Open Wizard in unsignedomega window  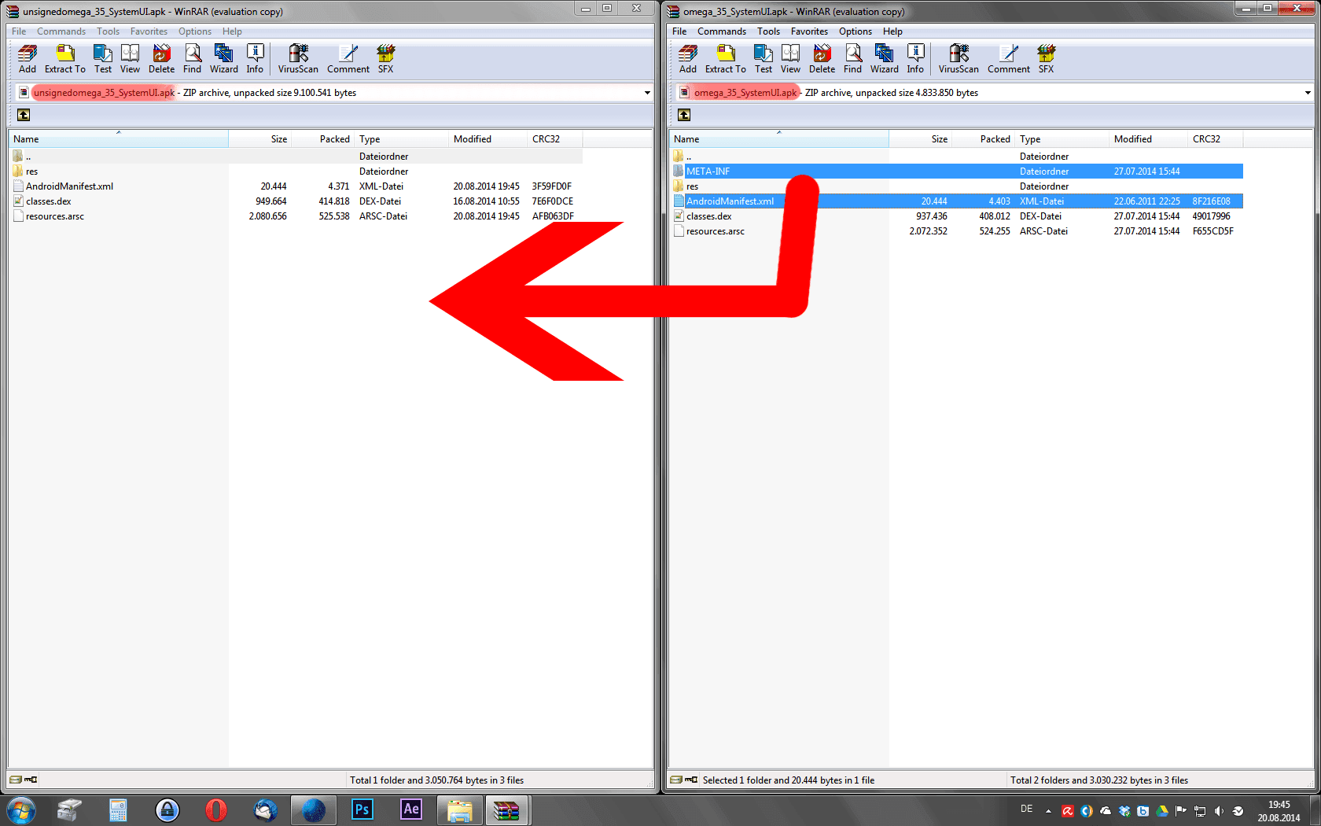point(224,59)
